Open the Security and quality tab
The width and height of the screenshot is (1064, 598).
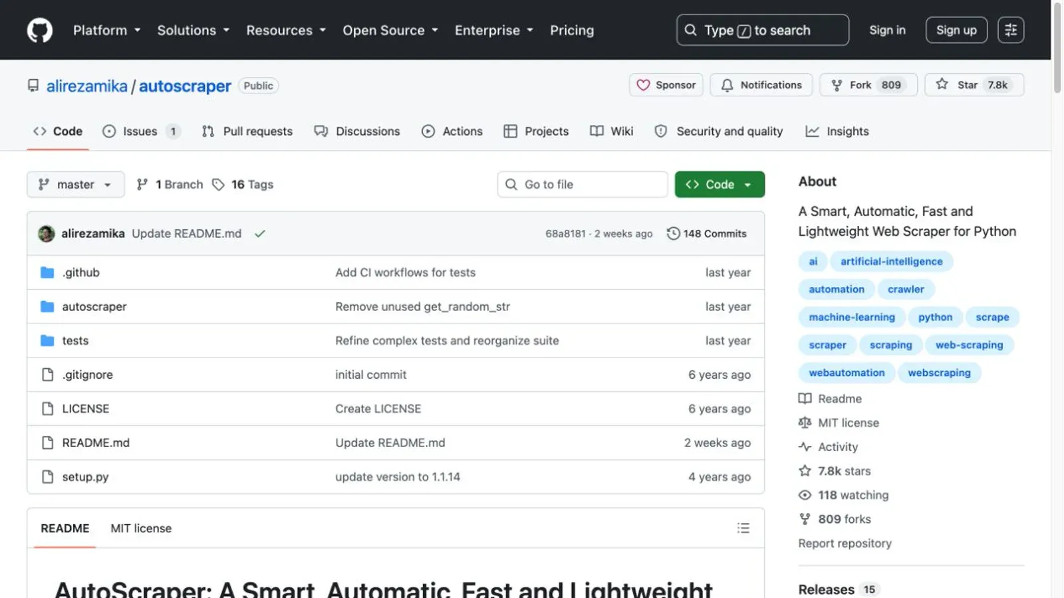[x=719, y=132]
